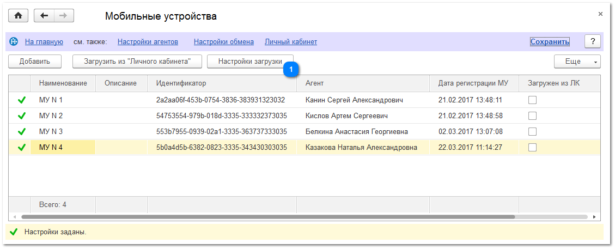Image resolution: width=615 pixels, height=249 pixels.
Task: Sort by Дата регистрации МУ column header
Action: point(473,83)
